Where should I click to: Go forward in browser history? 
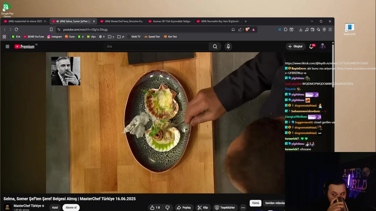coord(10,29)
